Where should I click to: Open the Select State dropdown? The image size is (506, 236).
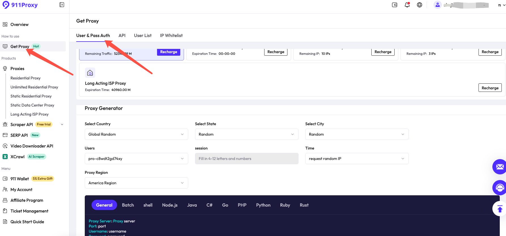(x=247, y=134)
